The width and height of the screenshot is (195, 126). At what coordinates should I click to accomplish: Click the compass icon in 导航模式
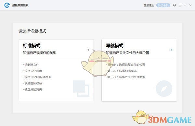(164, 88)
